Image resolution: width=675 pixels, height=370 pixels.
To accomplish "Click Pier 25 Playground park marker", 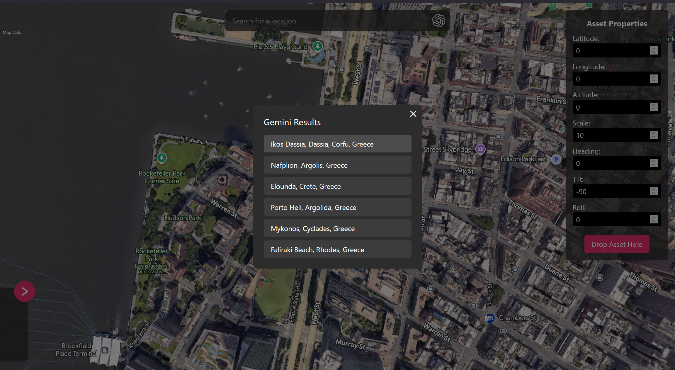I will coord(317,46).
